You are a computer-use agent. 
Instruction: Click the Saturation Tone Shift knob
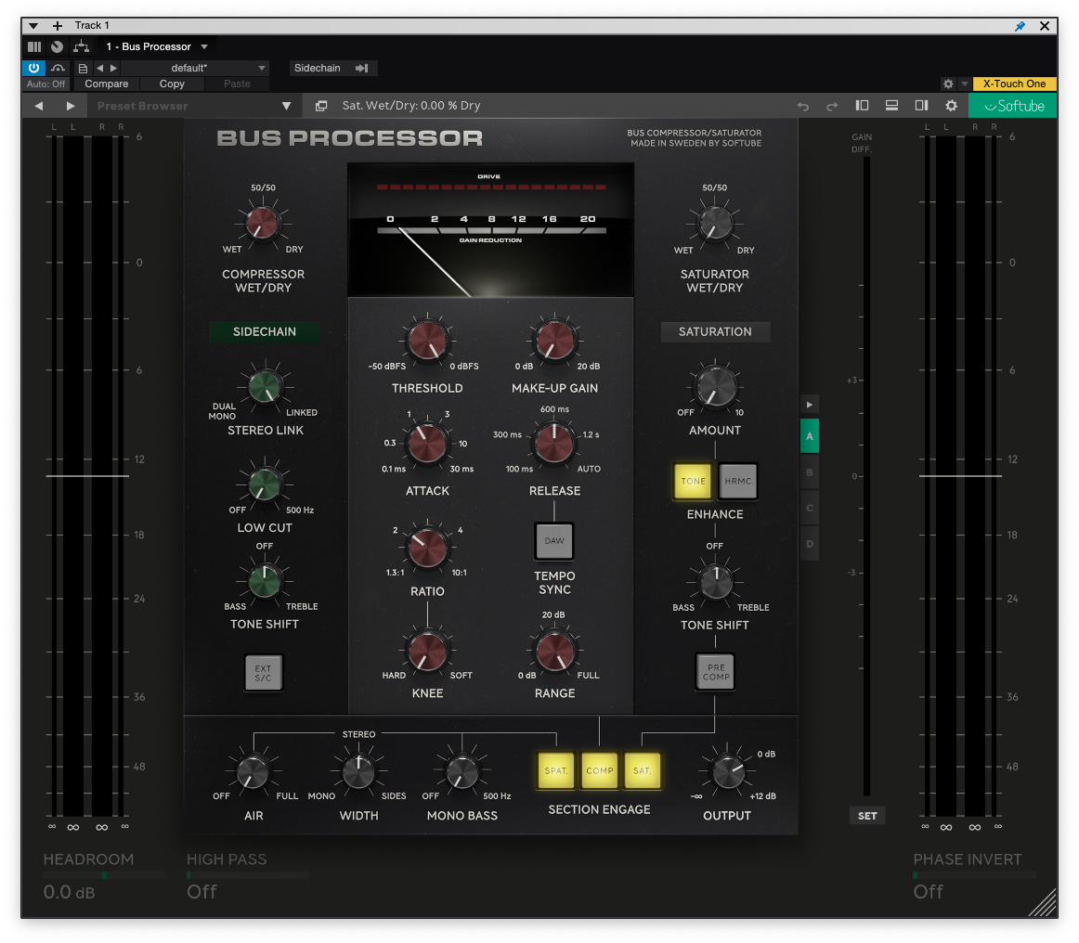pyautogui.click(x=716, y=582)
